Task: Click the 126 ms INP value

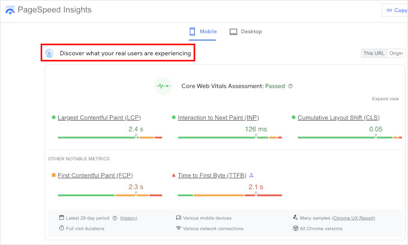Action: 256,129
